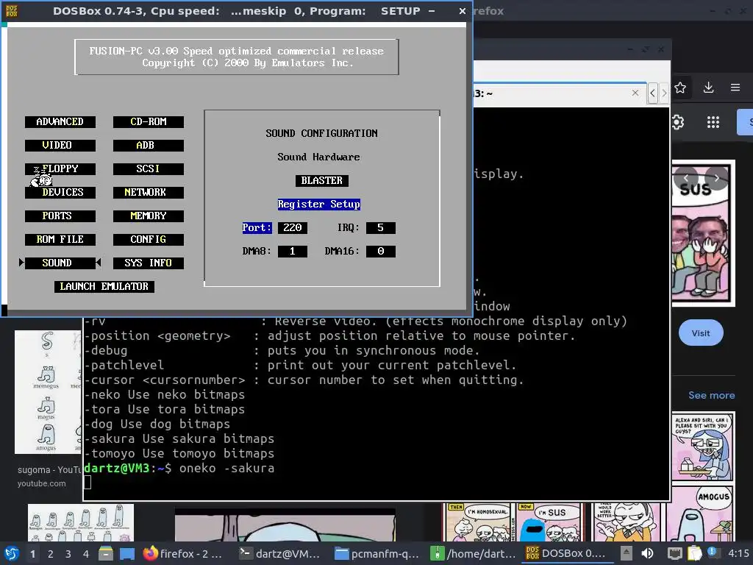Viewport: 753px width, 565px height.
Task: Open the clipboard tray icon
Action: (694, 553)
